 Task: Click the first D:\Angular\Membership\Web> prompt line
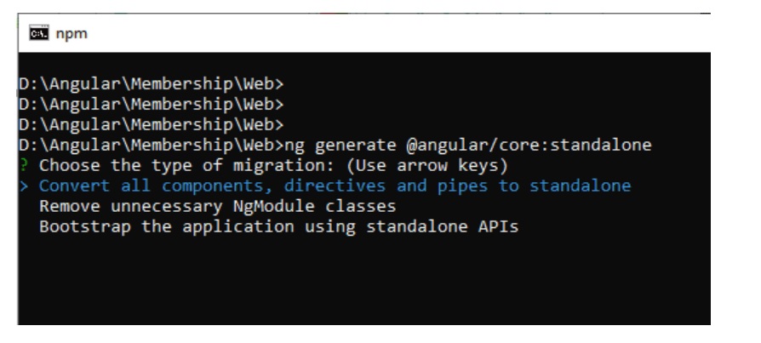(150, 83)
